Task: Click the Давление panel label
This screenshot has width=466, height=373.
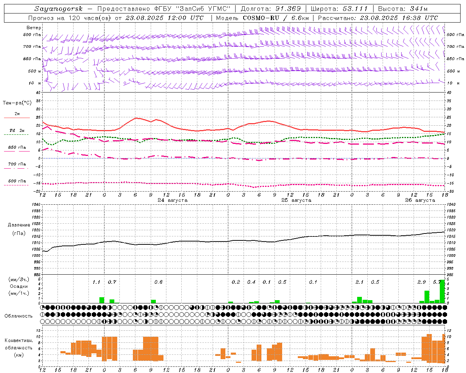Action: pos(19,225)
